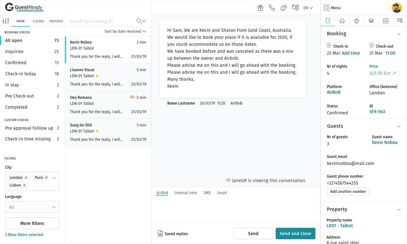This screenshot has width=407, height=244.
Task: Click the price verified checkmark
Action: click(x=395, y=73)
